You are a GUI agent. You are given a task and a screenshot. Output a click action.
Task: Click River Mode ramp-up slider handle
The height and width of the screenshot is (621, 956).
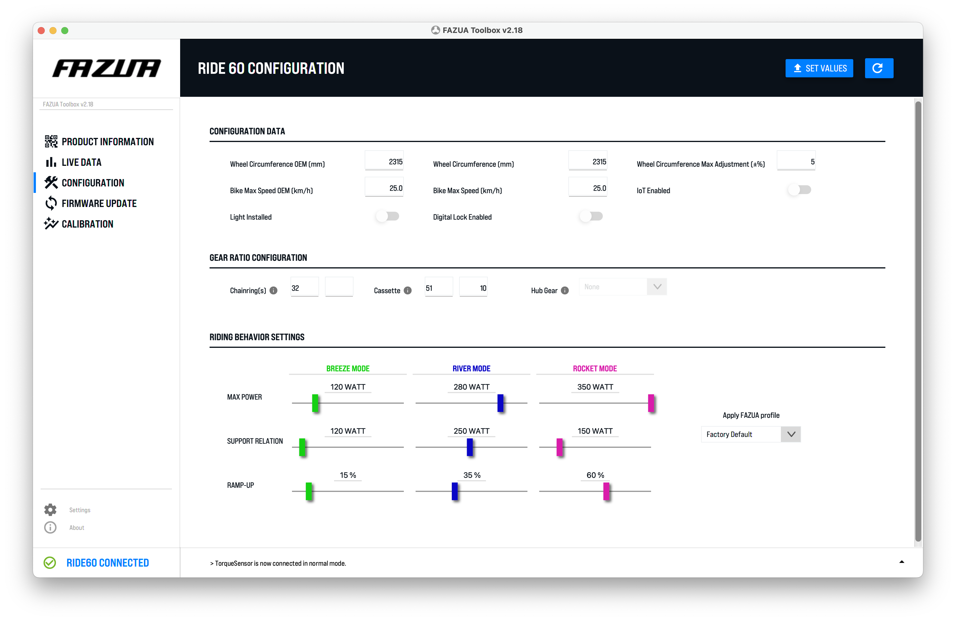[x=455, y=491]
